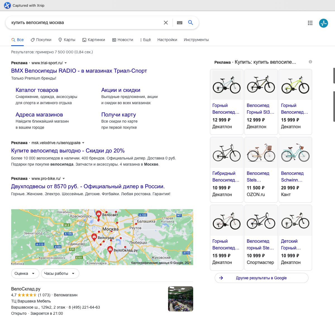Screen dimensions: 335x317
Task: Click the page scrollbar thumb
Action: 334,106
